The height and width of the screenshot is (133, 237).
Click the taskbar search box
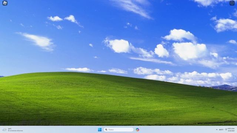(118, 130)
